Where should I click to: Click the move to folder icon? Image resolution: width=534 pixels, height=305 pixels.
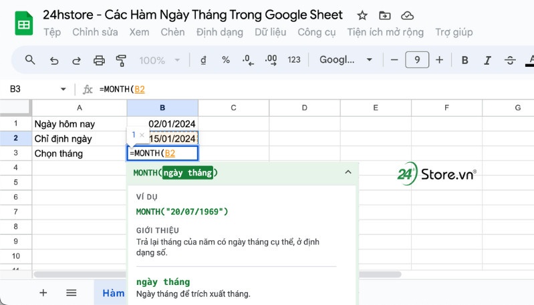click(384, 15)
